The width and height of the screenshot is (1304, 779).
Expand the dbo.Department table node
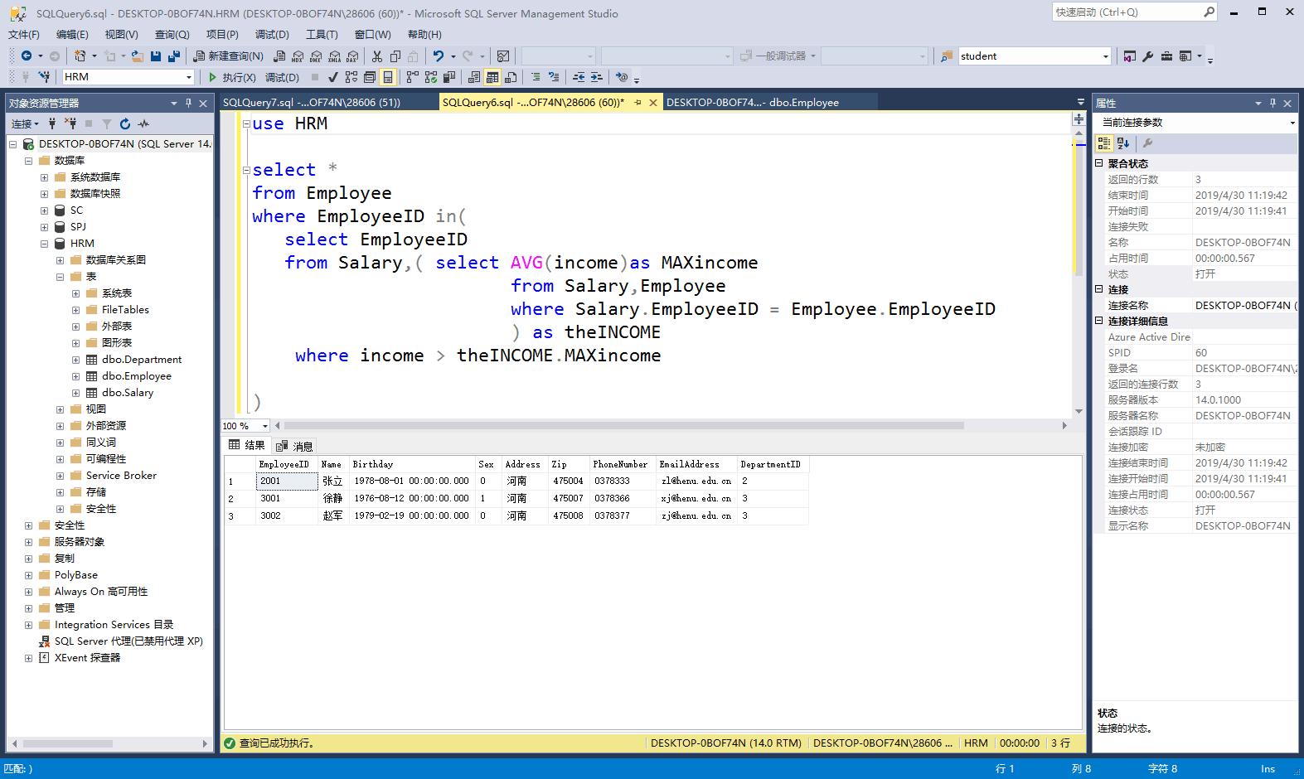click(75, 360)
